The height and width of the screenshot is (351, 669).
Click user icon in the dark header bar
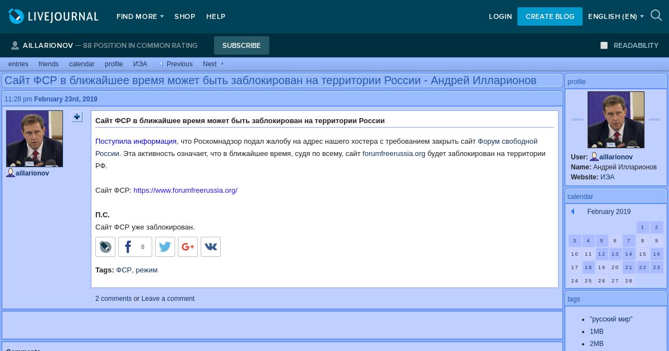point(15,46)
